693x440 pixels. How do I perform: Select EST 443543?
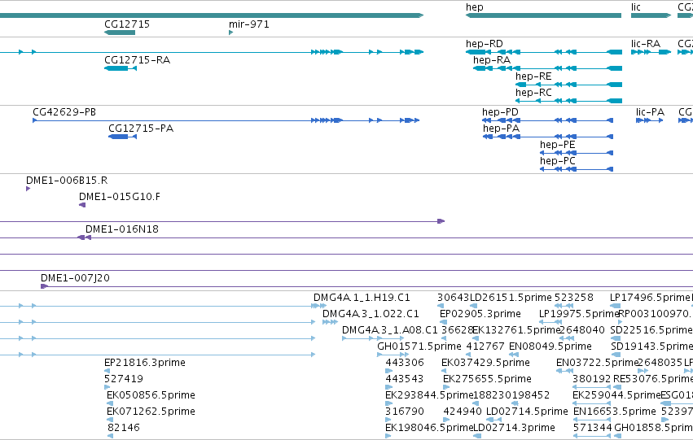pos(405,379)
